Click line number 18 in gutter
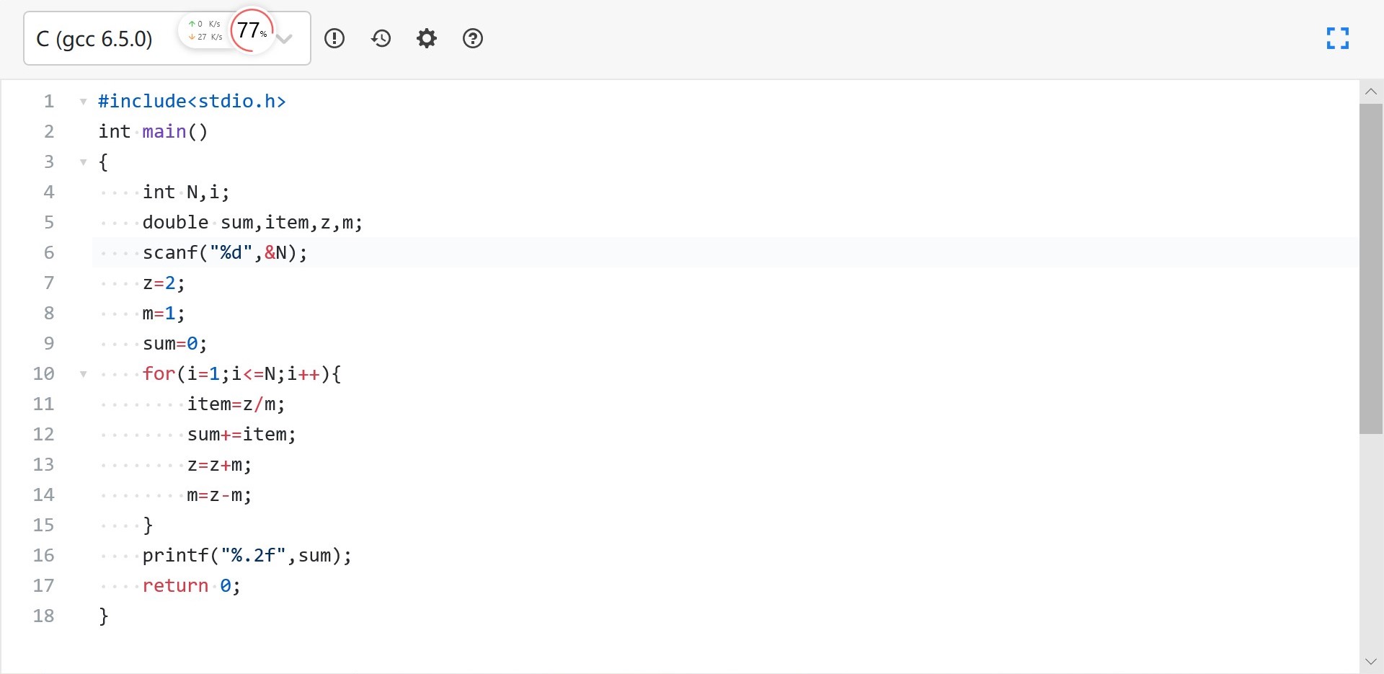Viewport: 1384px width, 674px height. coord(43,616)
